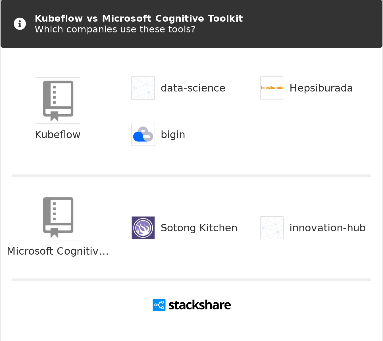The image size is (383, 341).
Task: Select the innovation-hub company name
Action: [327, 228]
